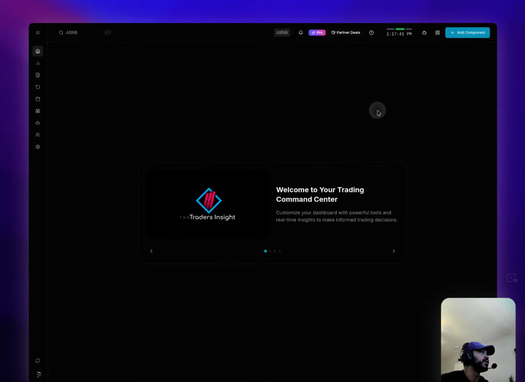Select the ABNB ticker tab

tap(282, 32)
